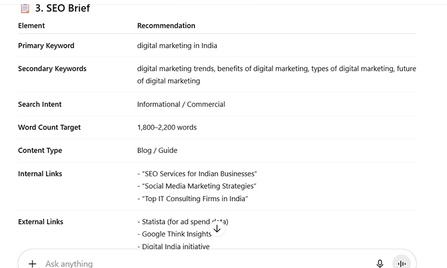
Task: Click "Top IT Consulting Firms in India" entry
Action: pos(195,199)
